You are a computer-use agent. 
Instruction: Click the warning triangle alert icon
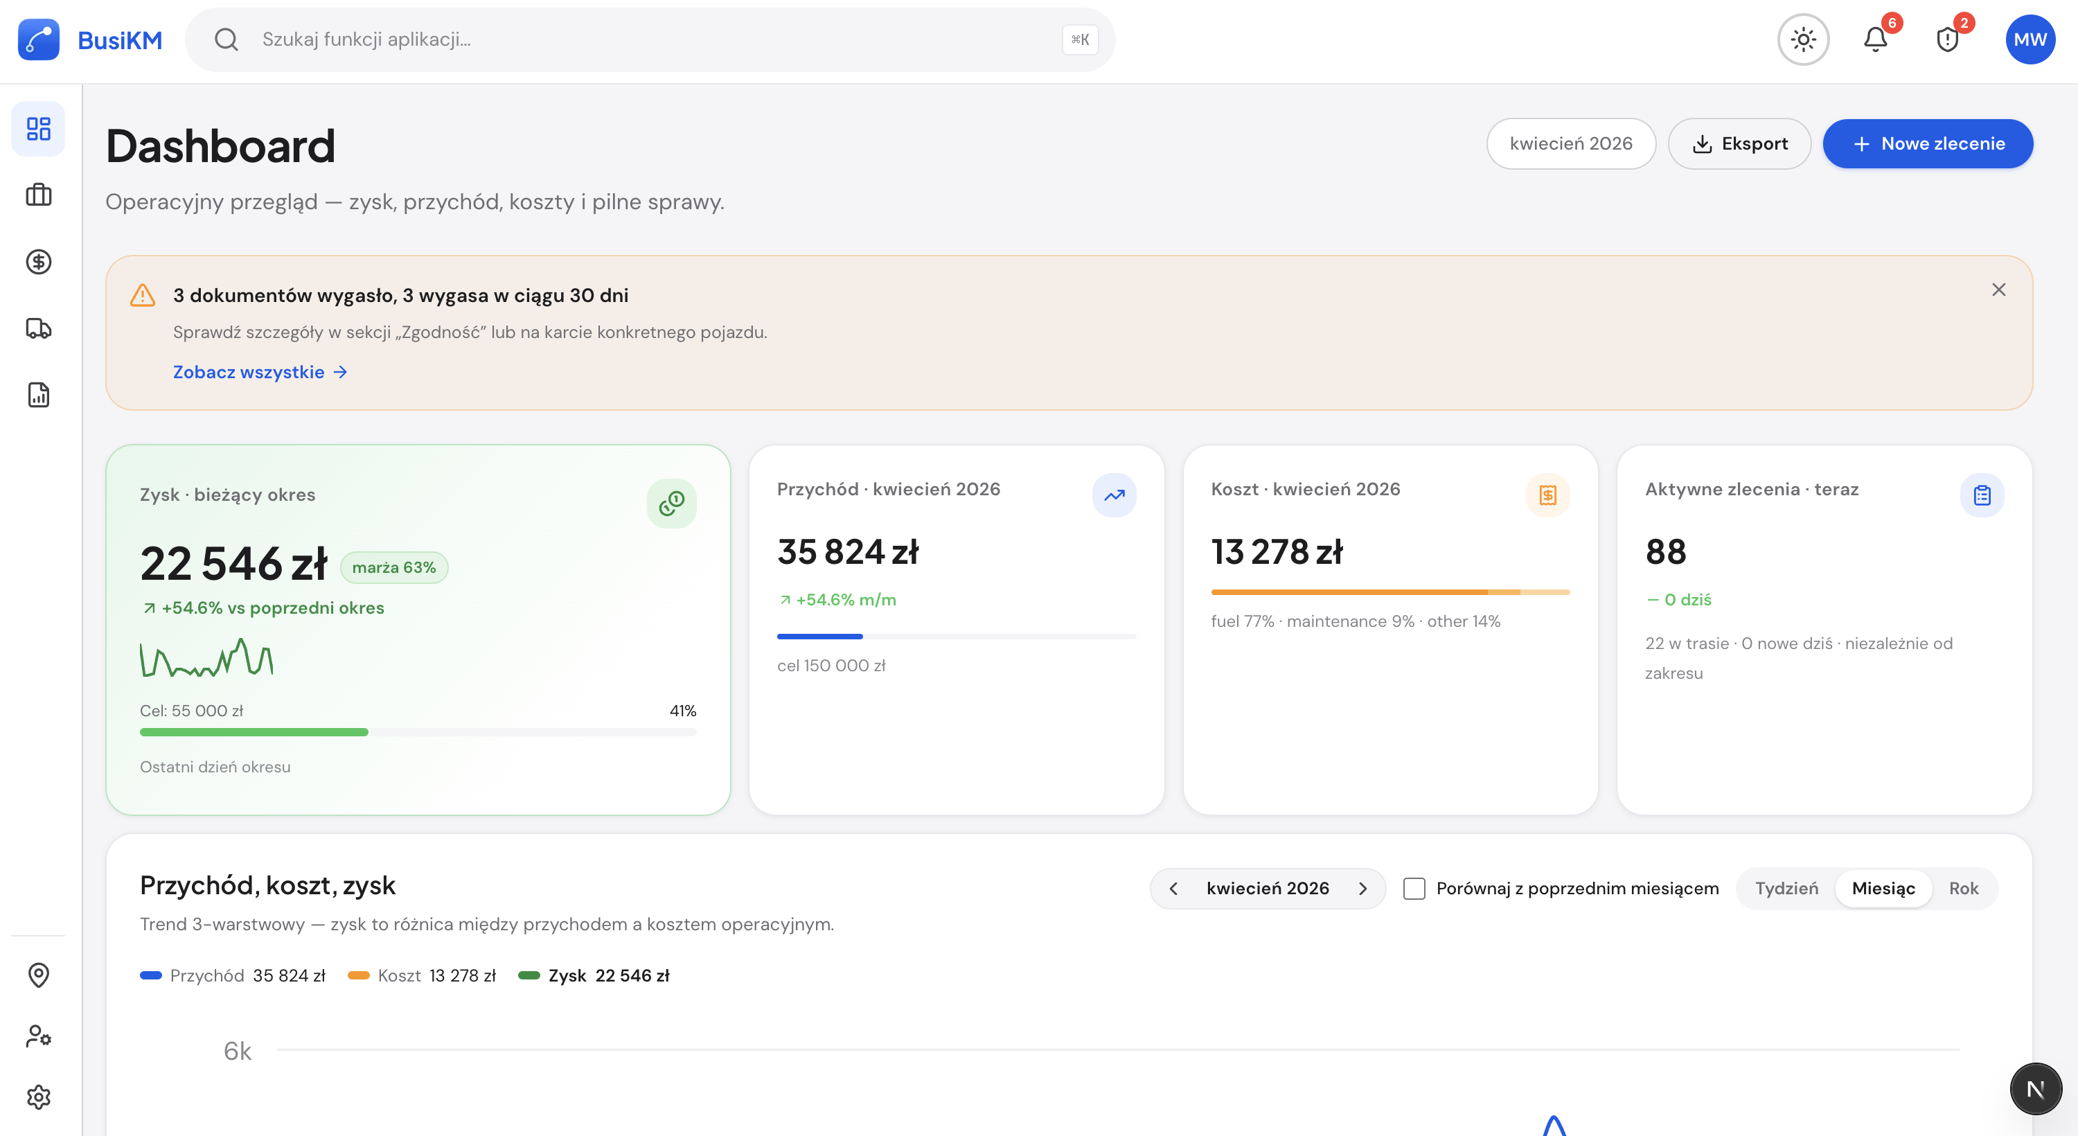click(143, 295)
